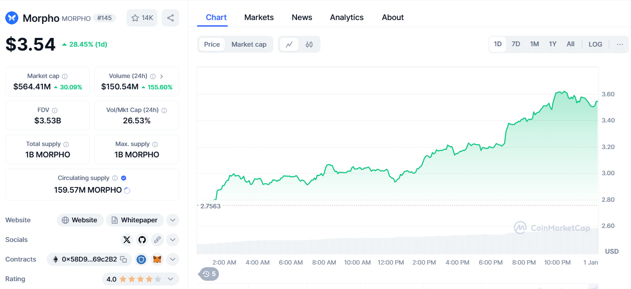
Task: Click the Website link button
Action: point(80,220)
